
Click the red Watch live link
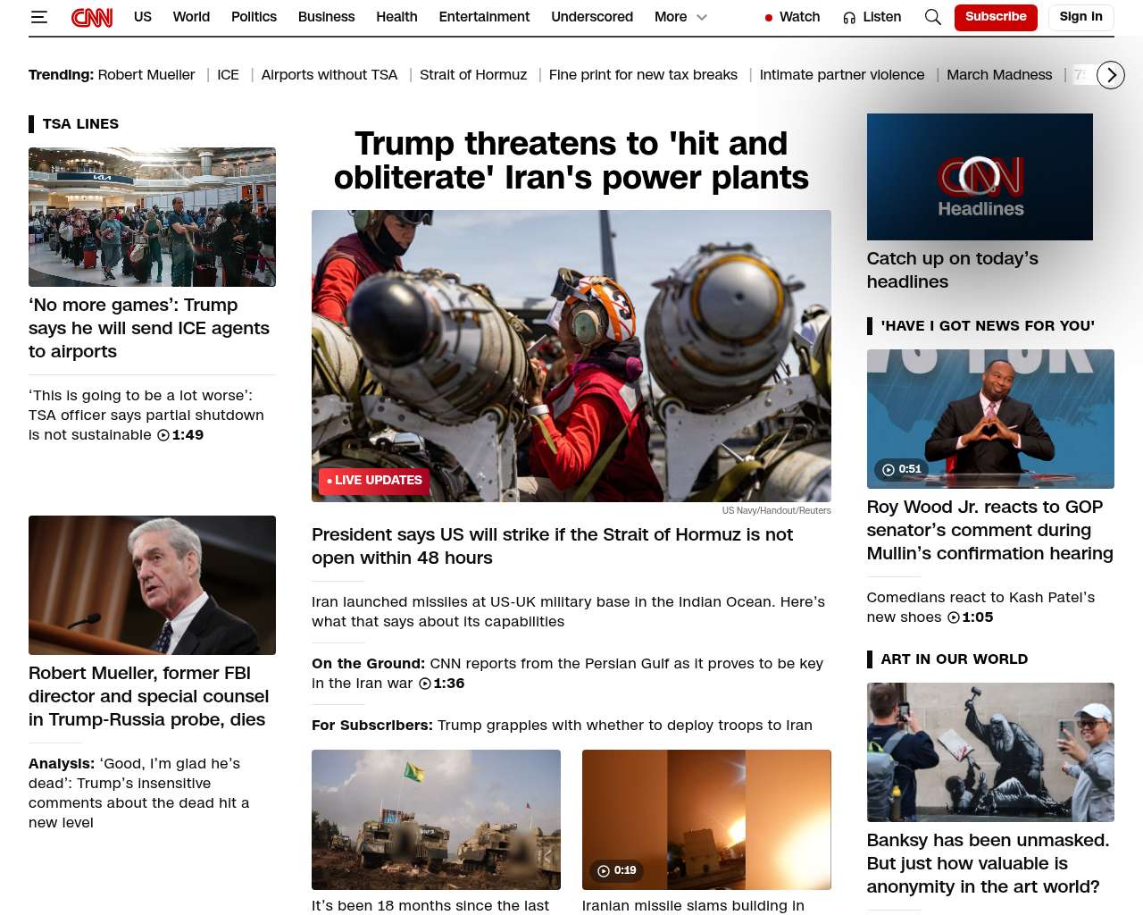(792, 17)
